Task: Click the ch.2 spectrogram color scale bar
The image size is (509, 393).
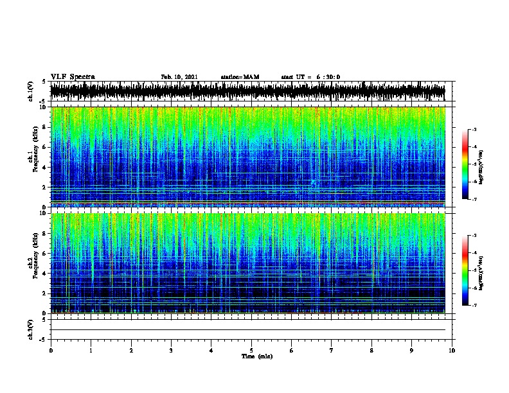Action: tap(465, 270)
